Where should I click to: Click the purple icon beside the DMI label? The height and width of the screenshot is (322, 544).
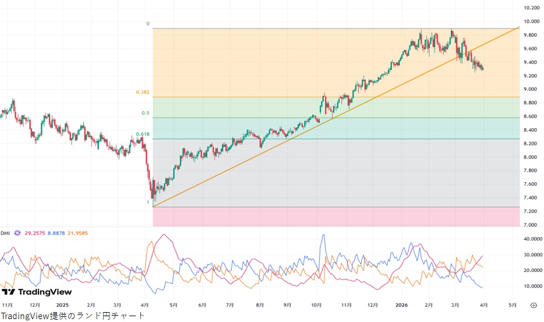coord(17,233)
